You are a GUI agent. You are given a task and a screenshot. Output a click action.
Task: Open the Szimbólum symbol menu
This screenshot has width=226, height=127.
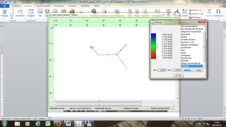pyautogui.click(x=218, y=13)
